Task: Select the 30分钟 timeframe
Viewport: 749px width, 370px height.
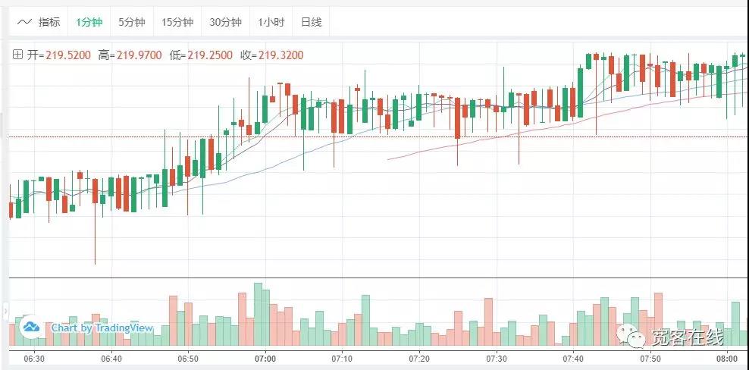Action: (x=225, y=22)
